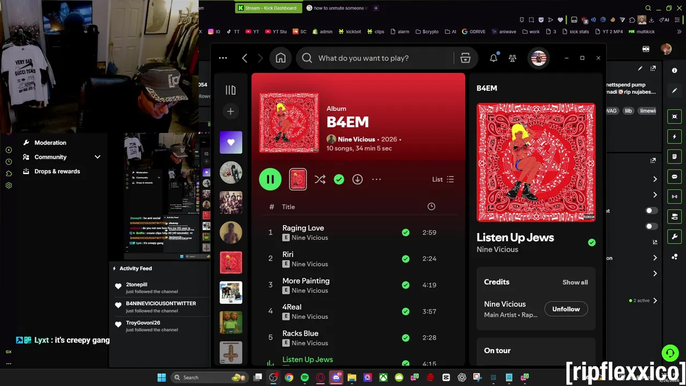The height and width of the screenshot is (386, 686).
Task: Switch to Stream - Kick Dashboard browser tab
Action: (268, 8)
